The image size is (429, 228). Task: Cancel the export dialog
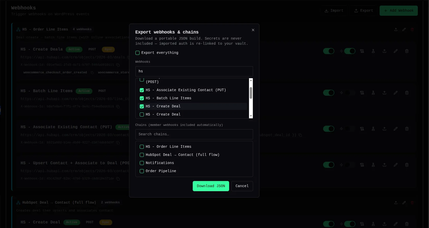point(242,186)
